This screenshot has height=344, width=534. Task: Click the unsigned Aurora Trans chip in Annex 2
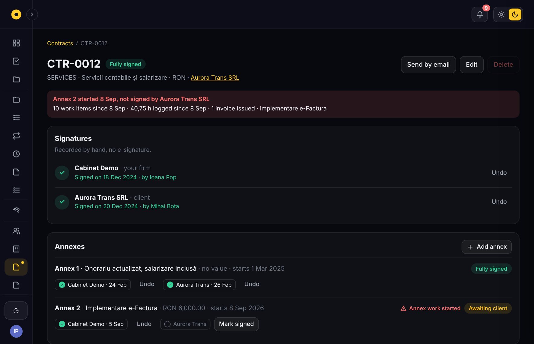(x=185, y=324)
